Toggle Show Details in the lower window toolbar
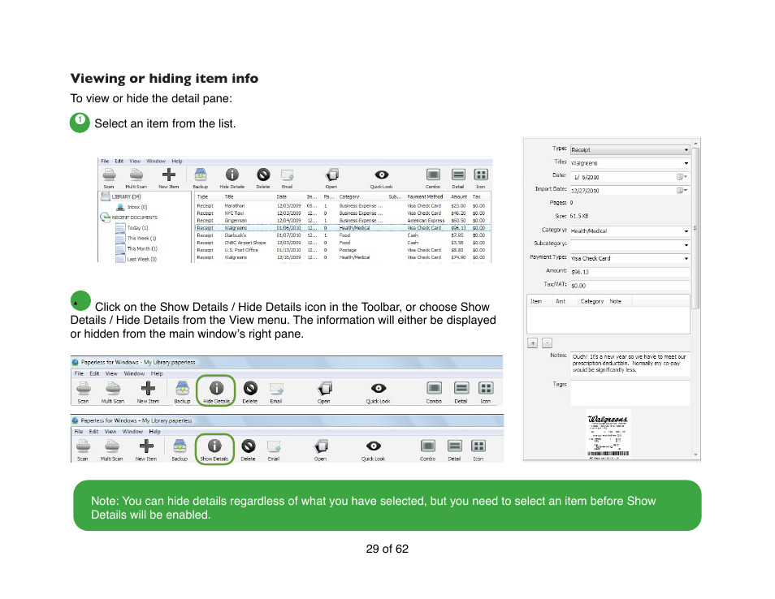Screen dimensions: 775x599 click(214, 446)
